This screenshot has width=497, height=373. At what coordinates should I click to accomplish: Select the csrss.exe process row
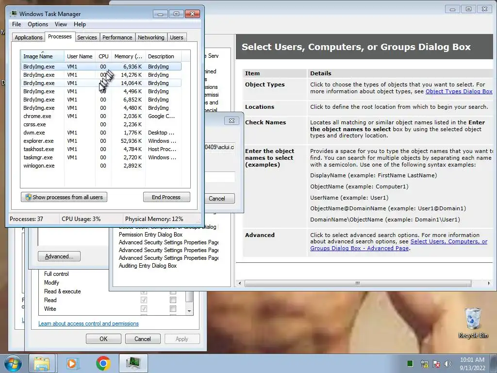click(101, 124)
